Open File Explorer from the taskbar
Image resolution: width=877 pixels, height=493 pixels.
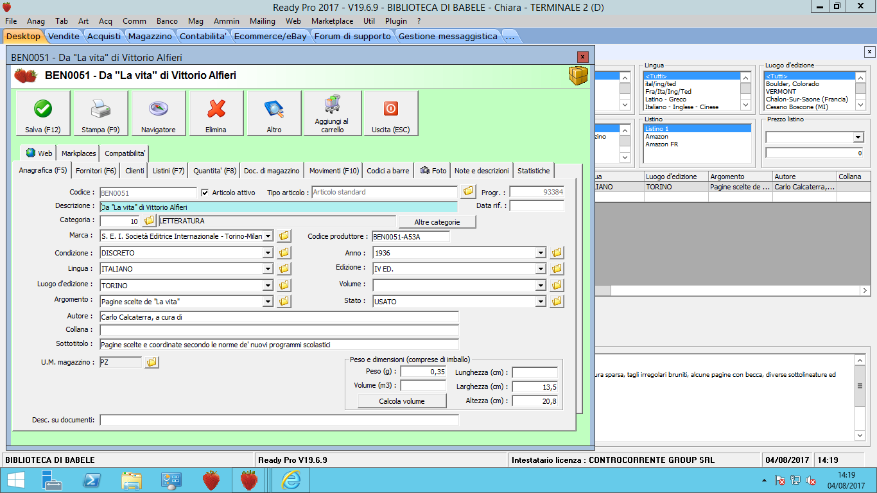[132, 480]
